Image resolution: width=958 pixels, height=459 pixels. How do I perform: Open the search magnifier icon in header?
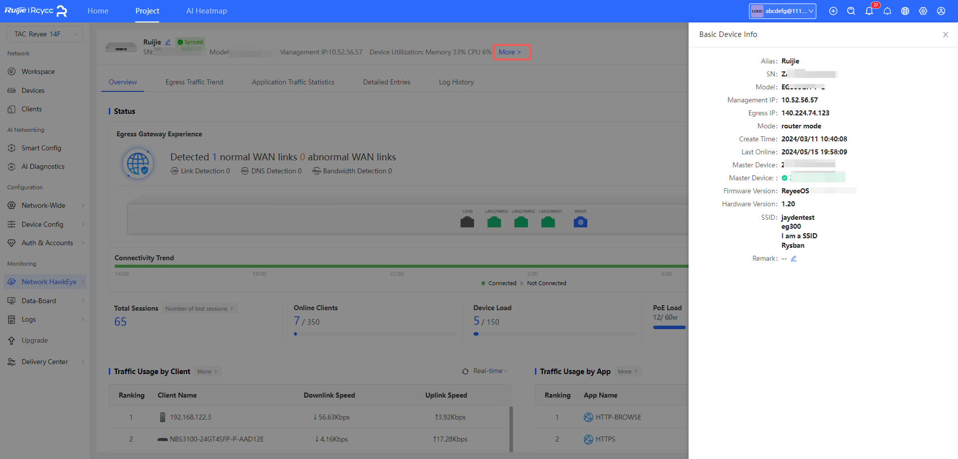click(851, 11)
